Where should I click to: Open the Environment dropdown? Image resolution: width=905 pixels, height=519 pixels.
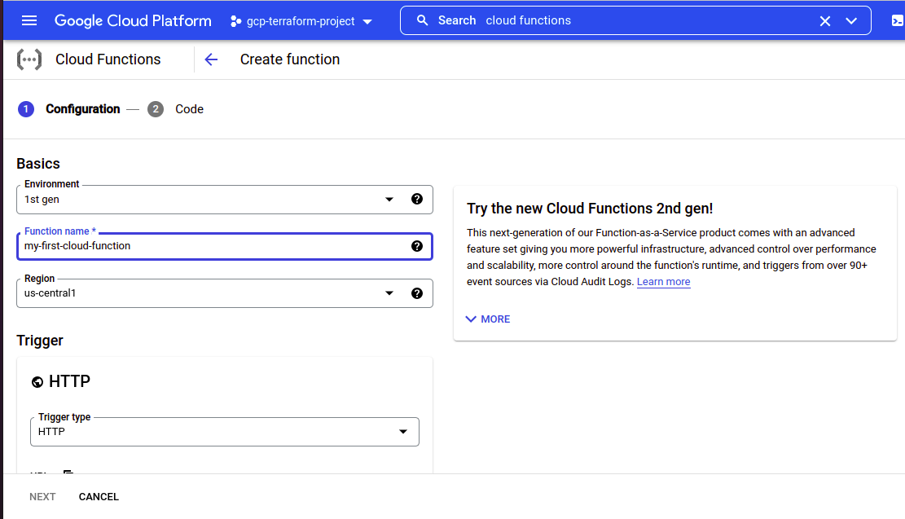225,199
